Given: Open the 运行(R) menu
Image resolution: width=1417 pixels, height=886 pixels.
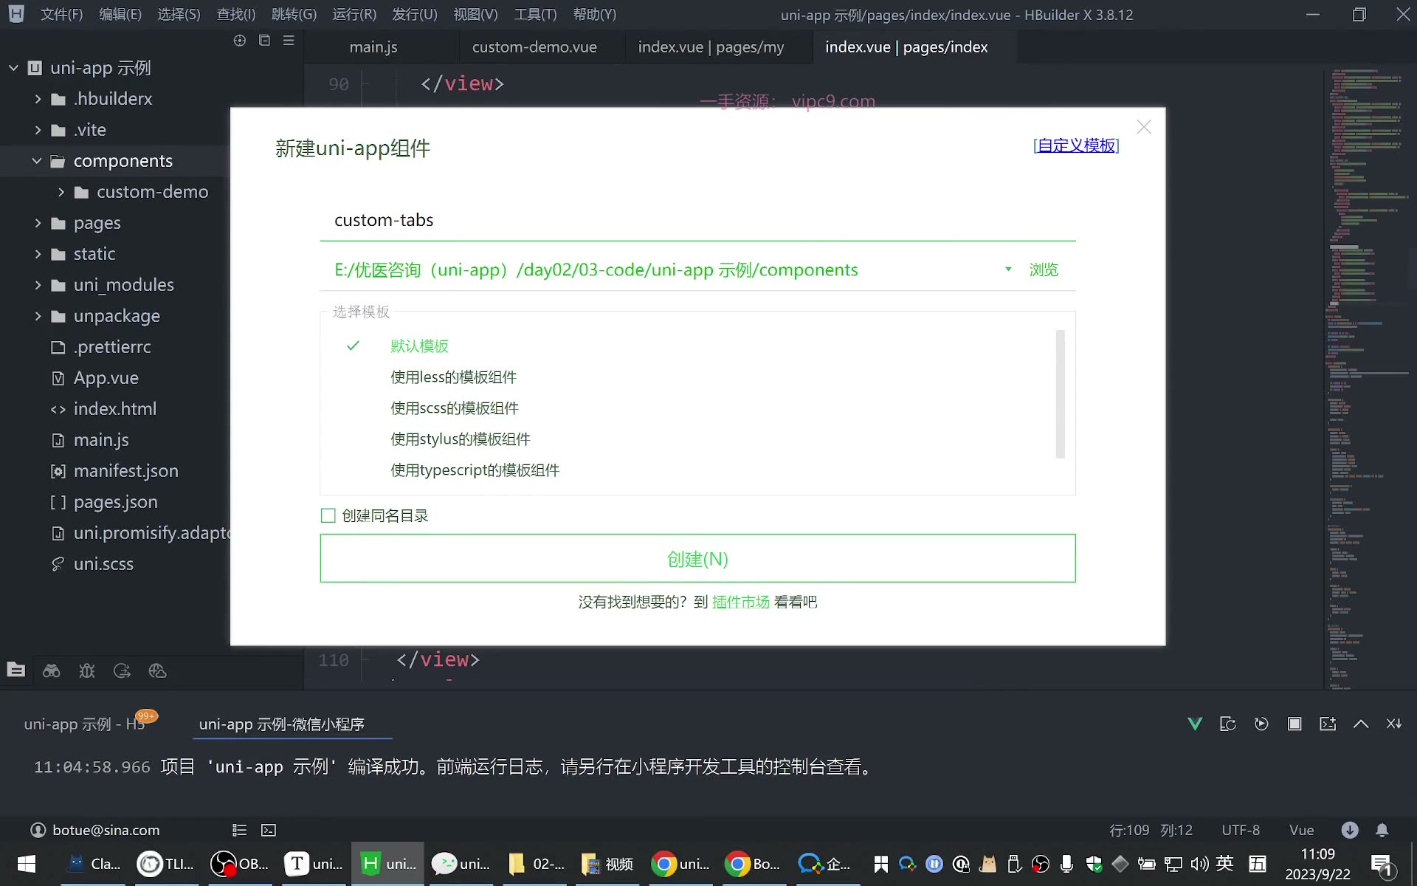Looking at the screenshot, I should 354,15.
